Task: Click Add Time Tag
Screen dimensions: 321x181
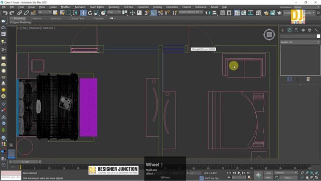Action: (211, 178)
